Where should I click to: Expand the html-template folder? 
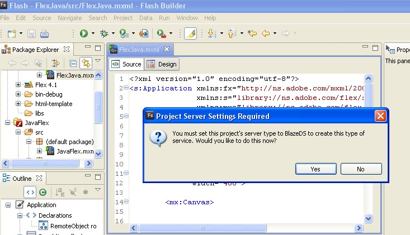pyautogui.click(x=18, y=104)
